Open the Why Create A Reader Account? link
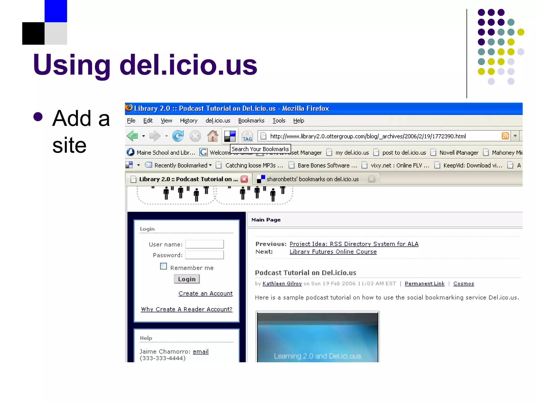Screen dimensions: 536x402 coord(187,309)
